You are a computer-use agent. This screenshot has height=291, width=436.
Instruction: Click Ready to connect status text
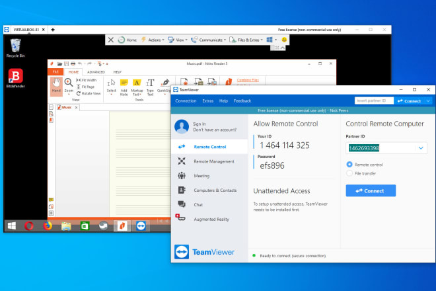tap(293, 256)
